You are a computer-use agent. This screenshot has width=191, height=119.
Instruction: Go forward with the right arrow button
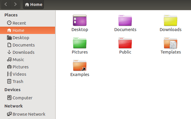click(x=15, y=4)
